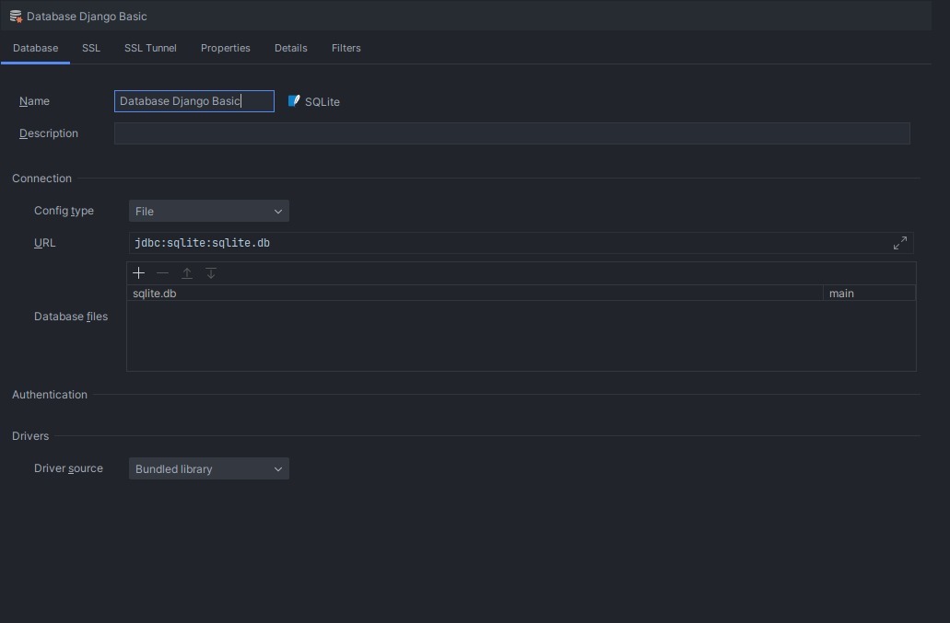Screen dimensions: 950x623
Task: Open the Properties tab
Action: coord(226,48)
